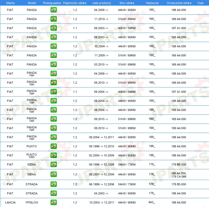Click the Pojemność silnika column header
This screenshot has width=209, height=207.
point(75,3)
